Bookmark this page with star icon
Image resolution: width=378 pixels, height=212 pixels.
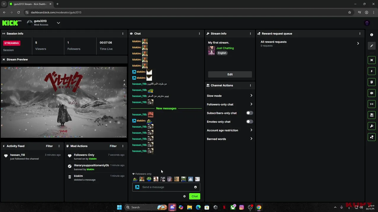tap(350, 12)
